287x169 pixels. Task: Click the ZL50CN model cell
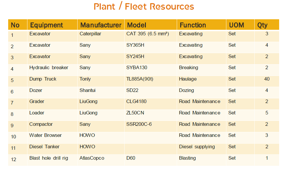[150, 115]
